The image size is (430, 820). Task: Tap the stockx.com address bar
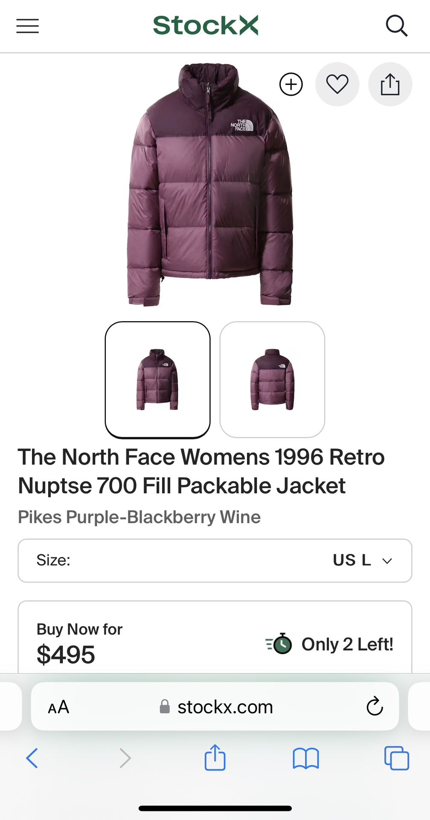click(x=225, y=706)
